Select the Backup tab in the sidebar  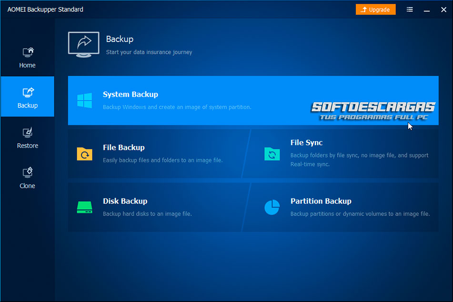[28, 97]
